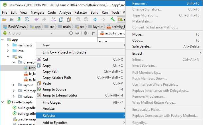203x125 pixels.
Task: Open the Build menu
Action: [x=94, y=13]
